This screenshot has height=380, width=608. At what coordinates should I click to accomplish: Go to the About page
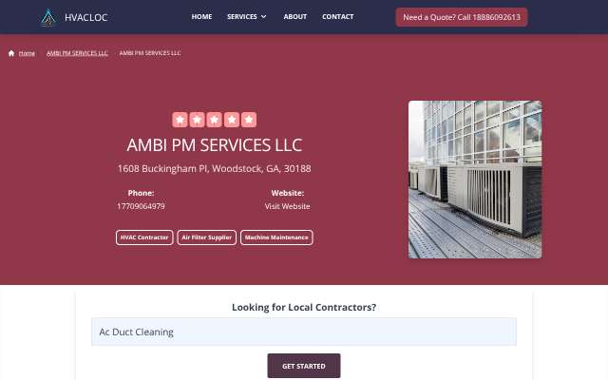295,17
